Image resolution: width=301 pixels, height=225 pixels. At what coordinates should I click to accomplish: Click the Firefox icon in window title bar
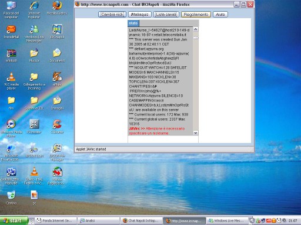(78, 4)
